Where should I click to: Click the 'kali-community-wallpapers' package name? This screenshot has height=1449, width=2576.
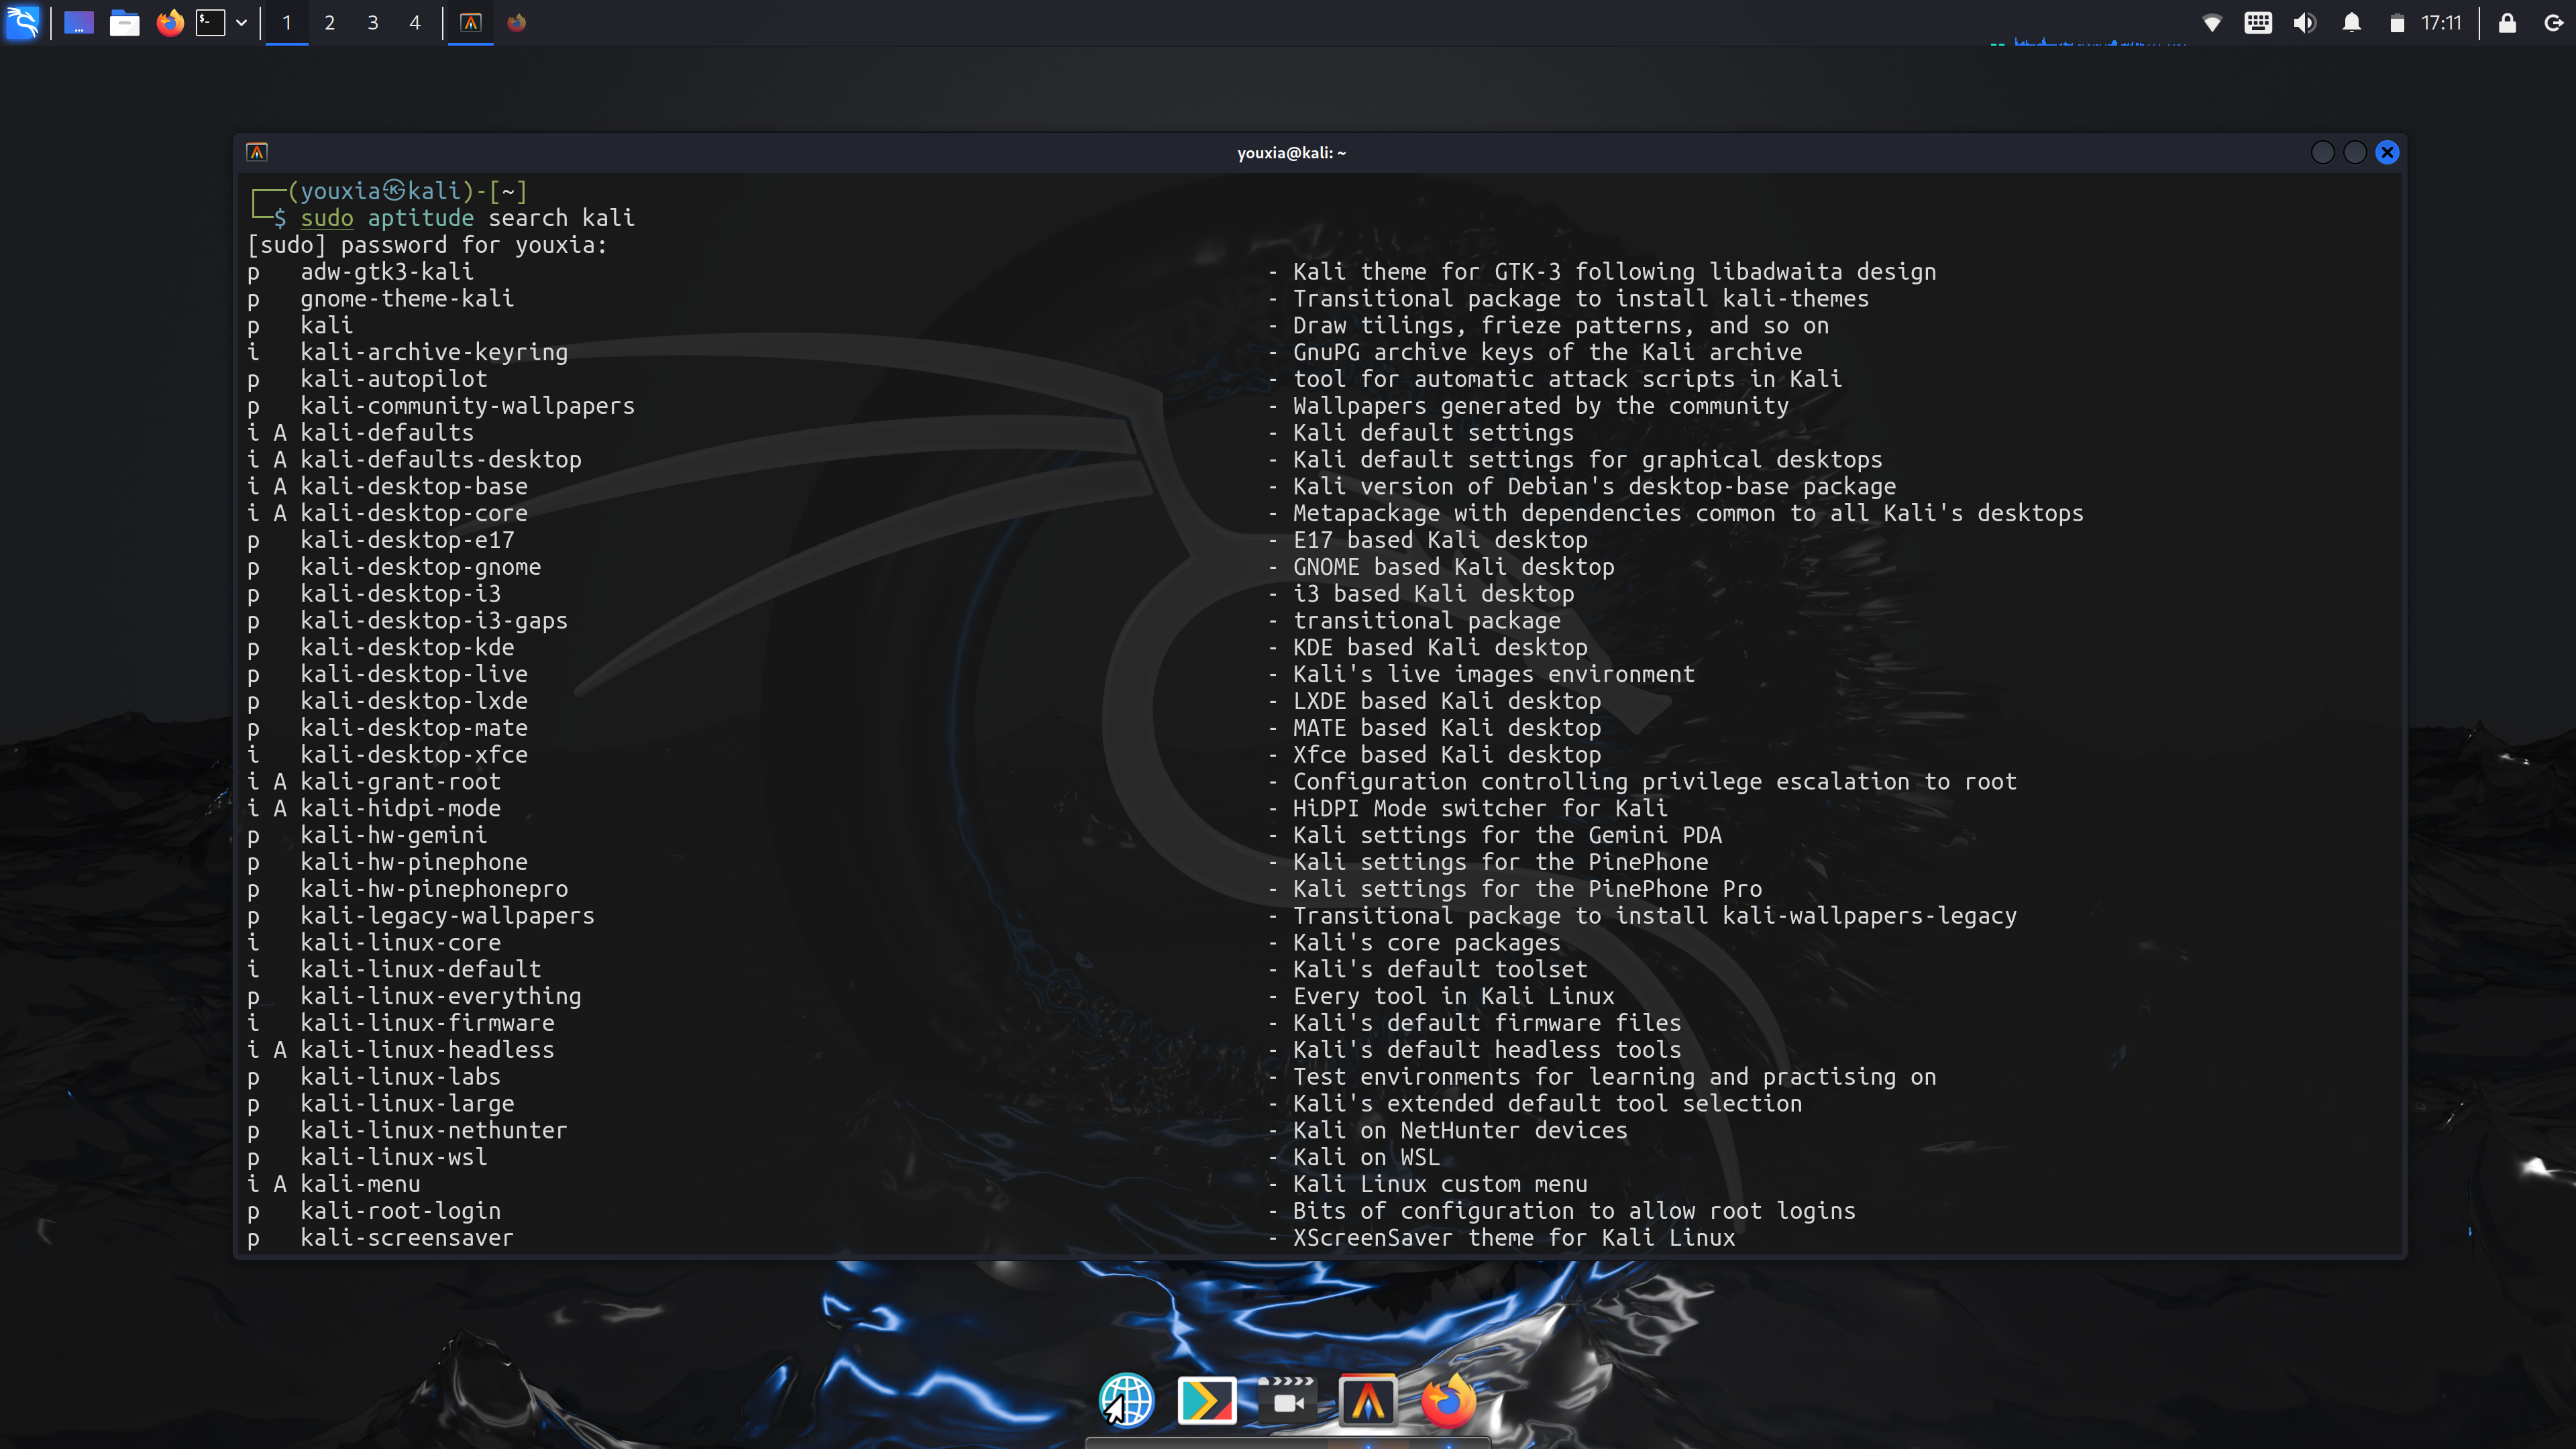[467, 406]
